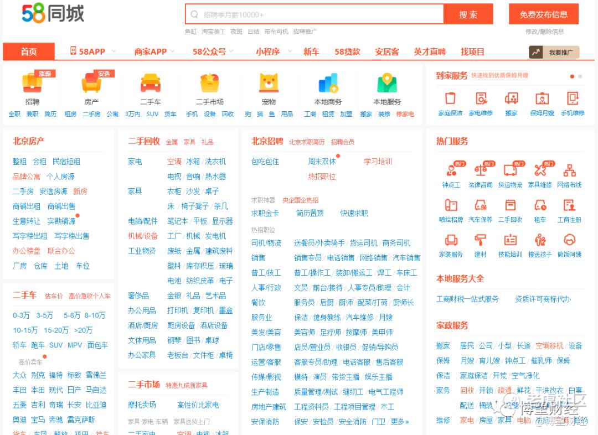The width and height of the screenshot is (598, 435).
Task: Click the 搜索 search button
Action: coord(468,14)
